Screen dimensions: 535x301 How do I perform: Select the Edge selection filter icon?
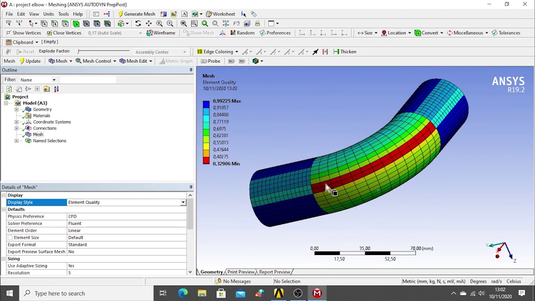(54, 23)
